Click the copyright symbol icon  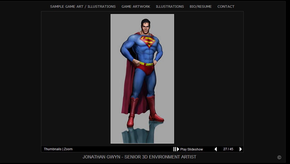279,157
